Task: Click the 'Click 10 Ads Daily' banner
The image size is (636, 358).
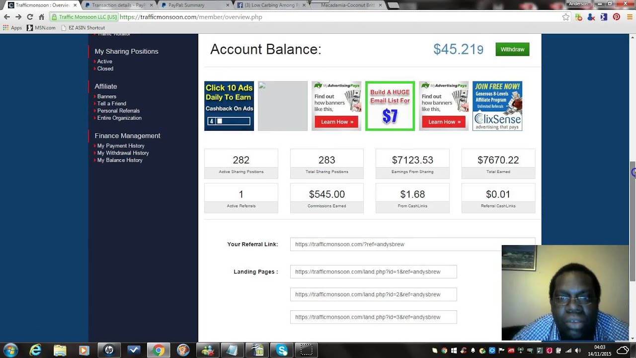Action: pyautogui.click(x=229, y=106)
